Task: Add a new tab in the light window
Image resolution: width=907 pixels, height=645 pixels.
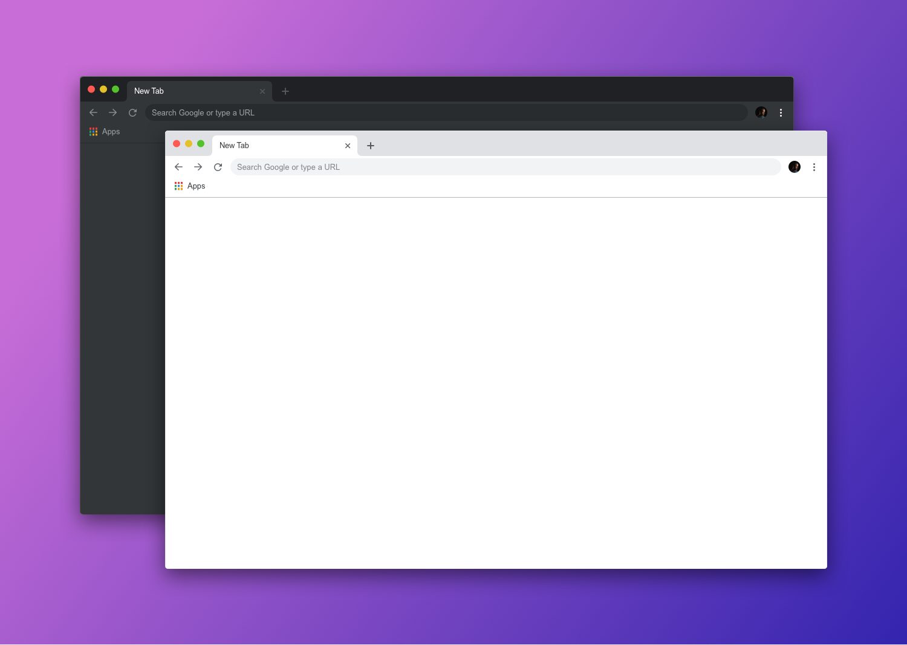Action: [x=371, y=146]
